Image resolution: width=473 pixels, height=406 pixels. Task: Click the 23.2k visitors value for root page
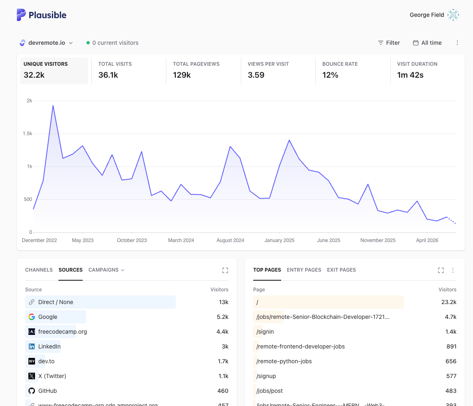point(449,302)
